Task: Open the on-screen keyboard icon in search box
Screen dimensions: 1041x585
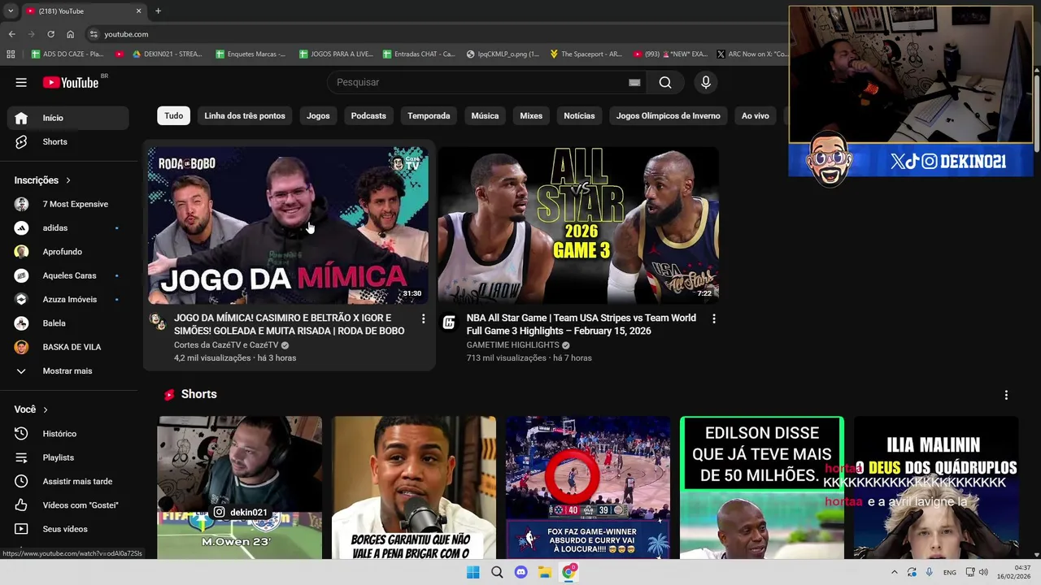Action: click(634, 82)
